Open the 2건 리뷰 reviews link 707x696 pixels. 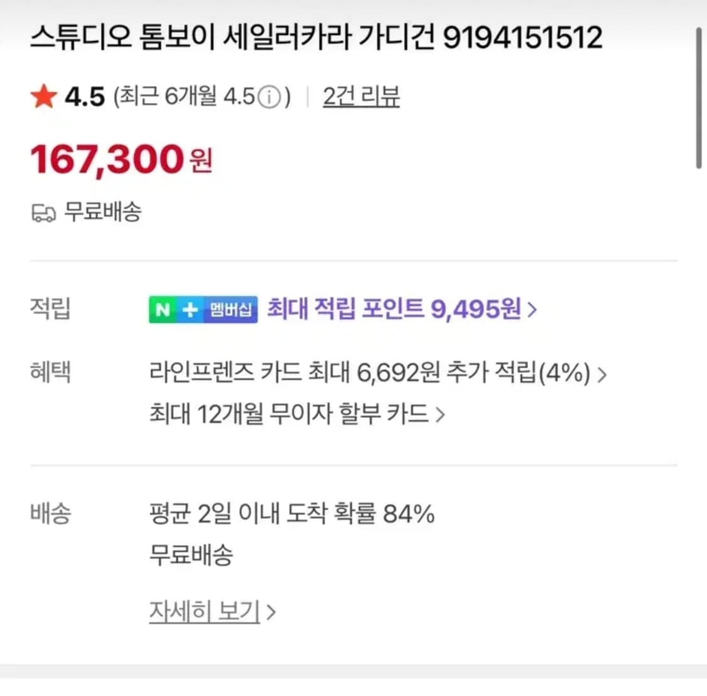coord(361,97)
